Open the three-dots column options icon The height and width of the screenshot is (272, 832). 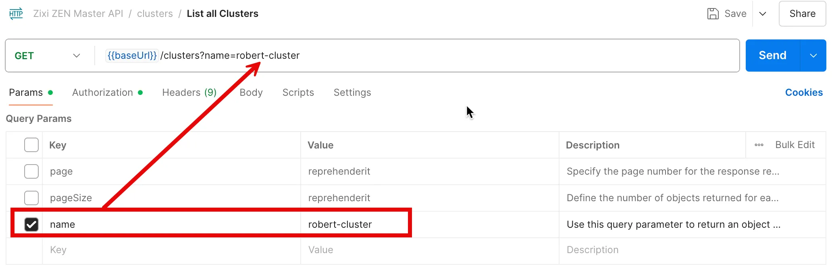(x=759, y=145)
